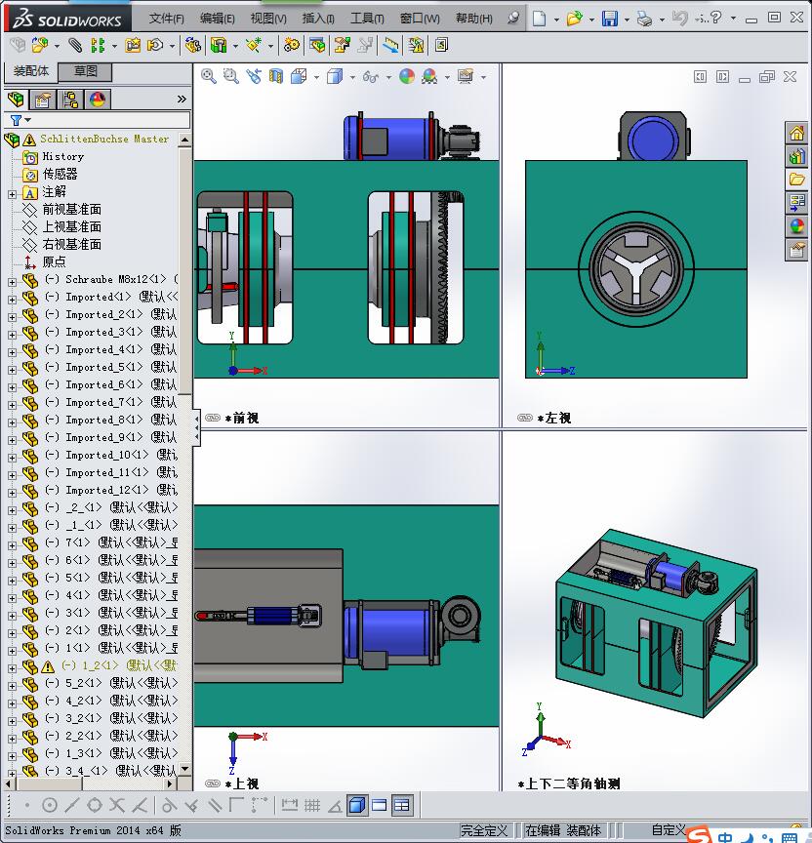
Task: Open the 文件(F) menu
Action: 166,19
